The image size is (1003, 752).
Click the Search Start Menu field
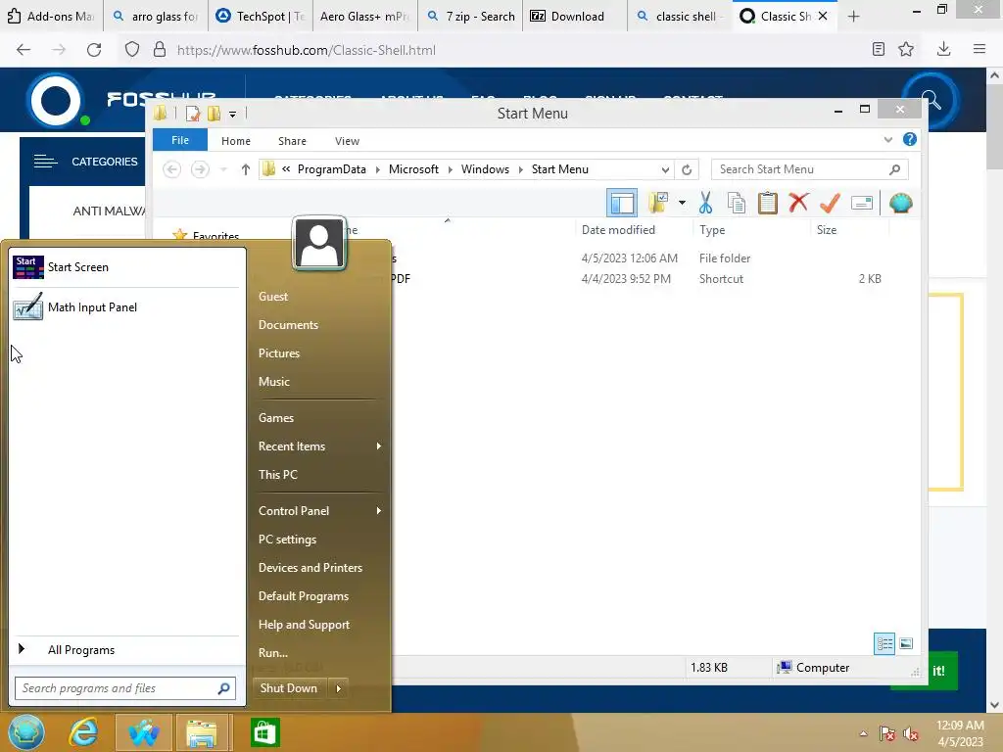[x=809, y=169]
